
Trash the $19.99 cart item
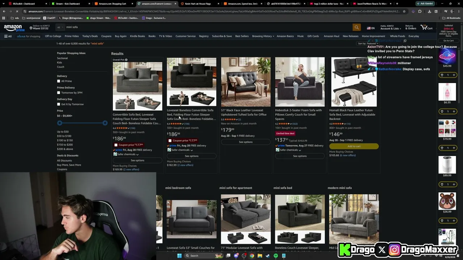pos(442,148)
